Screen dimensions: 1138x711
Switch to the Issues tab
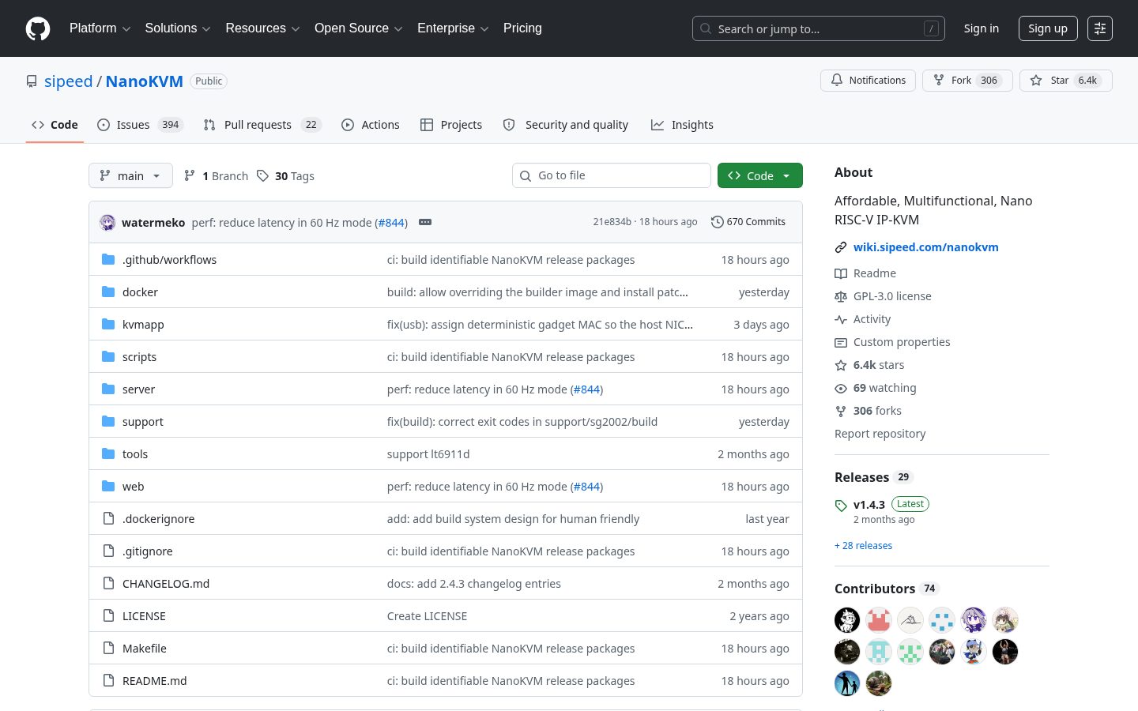click(140, 125)
